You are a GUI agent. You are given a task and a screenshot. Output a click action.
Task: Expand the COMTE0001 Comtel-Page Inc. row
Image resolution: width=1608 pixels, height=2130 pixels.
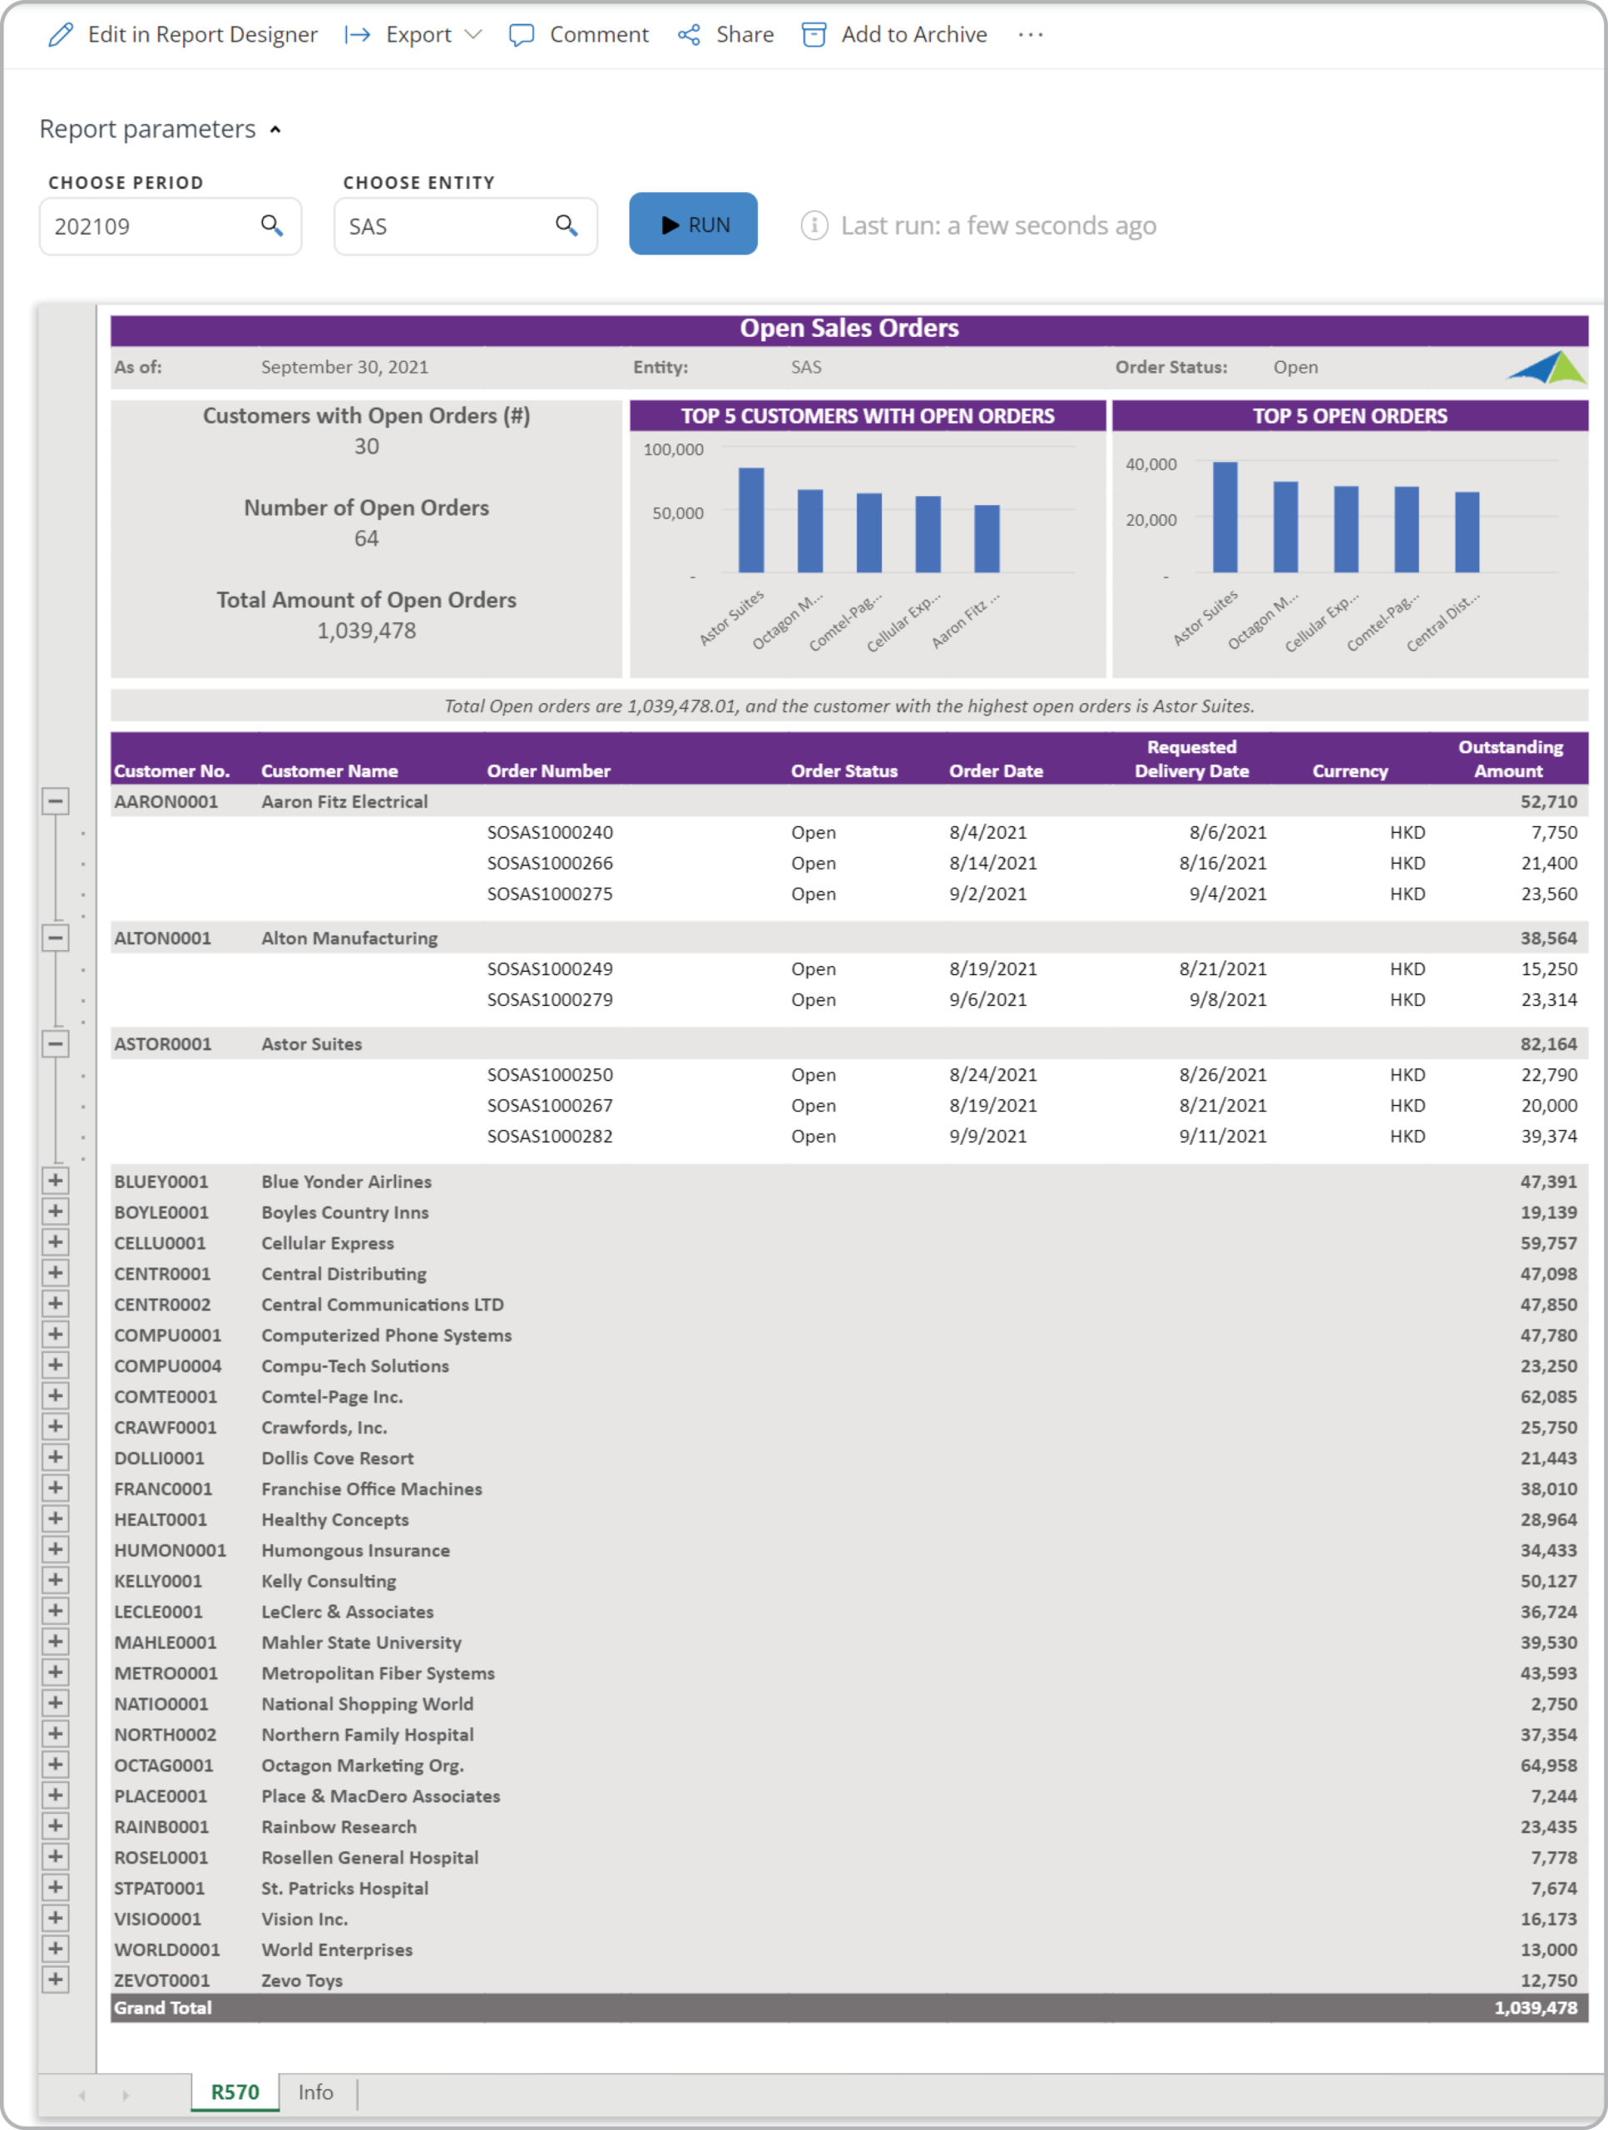pyautogui.click(x=56, y=1396)
